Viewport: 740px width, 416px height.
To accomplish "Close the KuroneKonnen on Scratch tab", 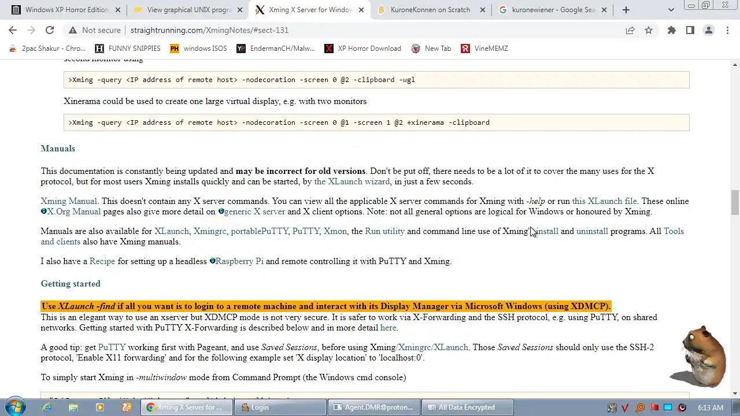I will point(482,10).
